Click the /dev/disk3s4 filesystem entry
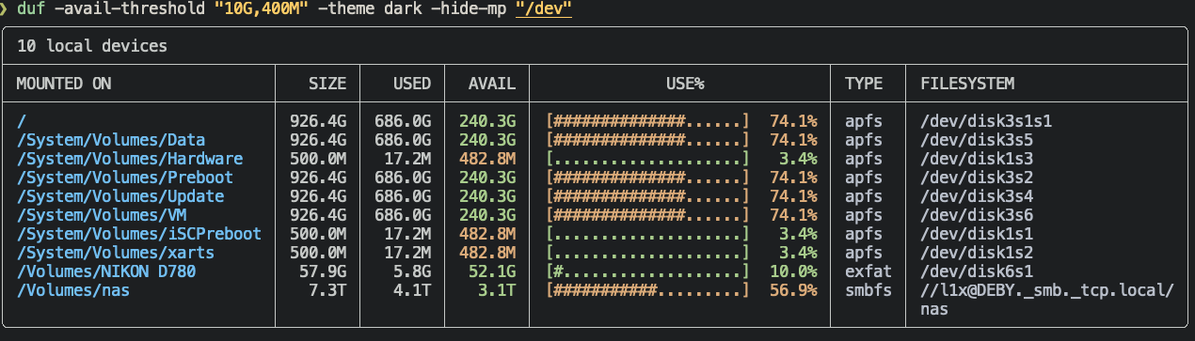The height and width of the screenshot is (341, 1195). [x=977, y=196]
